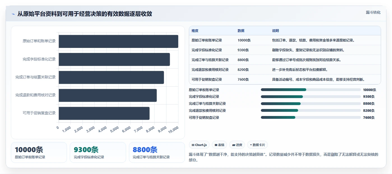Click the 8800条 progress bar for 完成订单与结算关联记录
This screenshot has width=392, height=174.
(x=311, y=104)
